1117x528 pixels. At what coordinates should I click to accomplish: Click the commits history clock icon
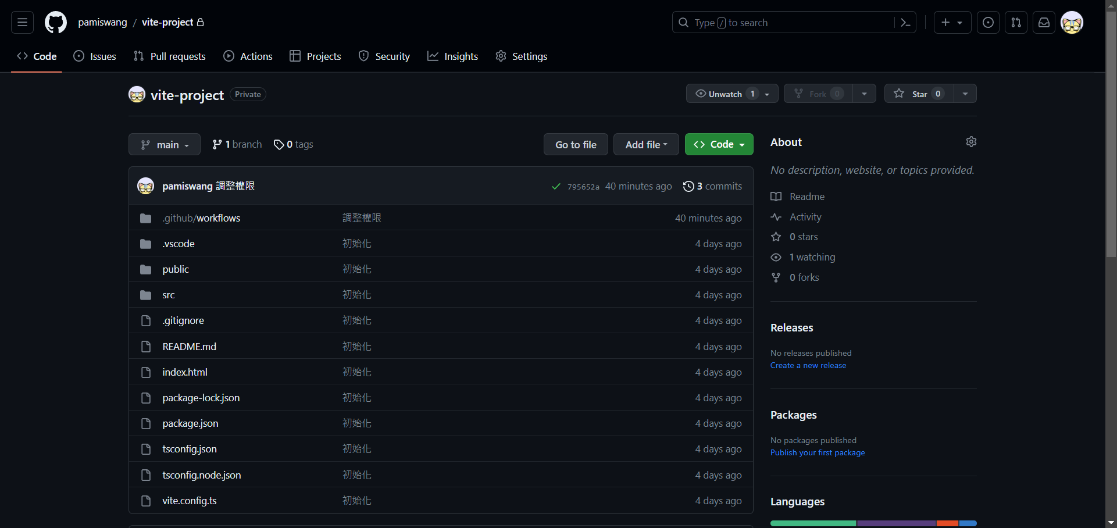click(x=688, y=186)
